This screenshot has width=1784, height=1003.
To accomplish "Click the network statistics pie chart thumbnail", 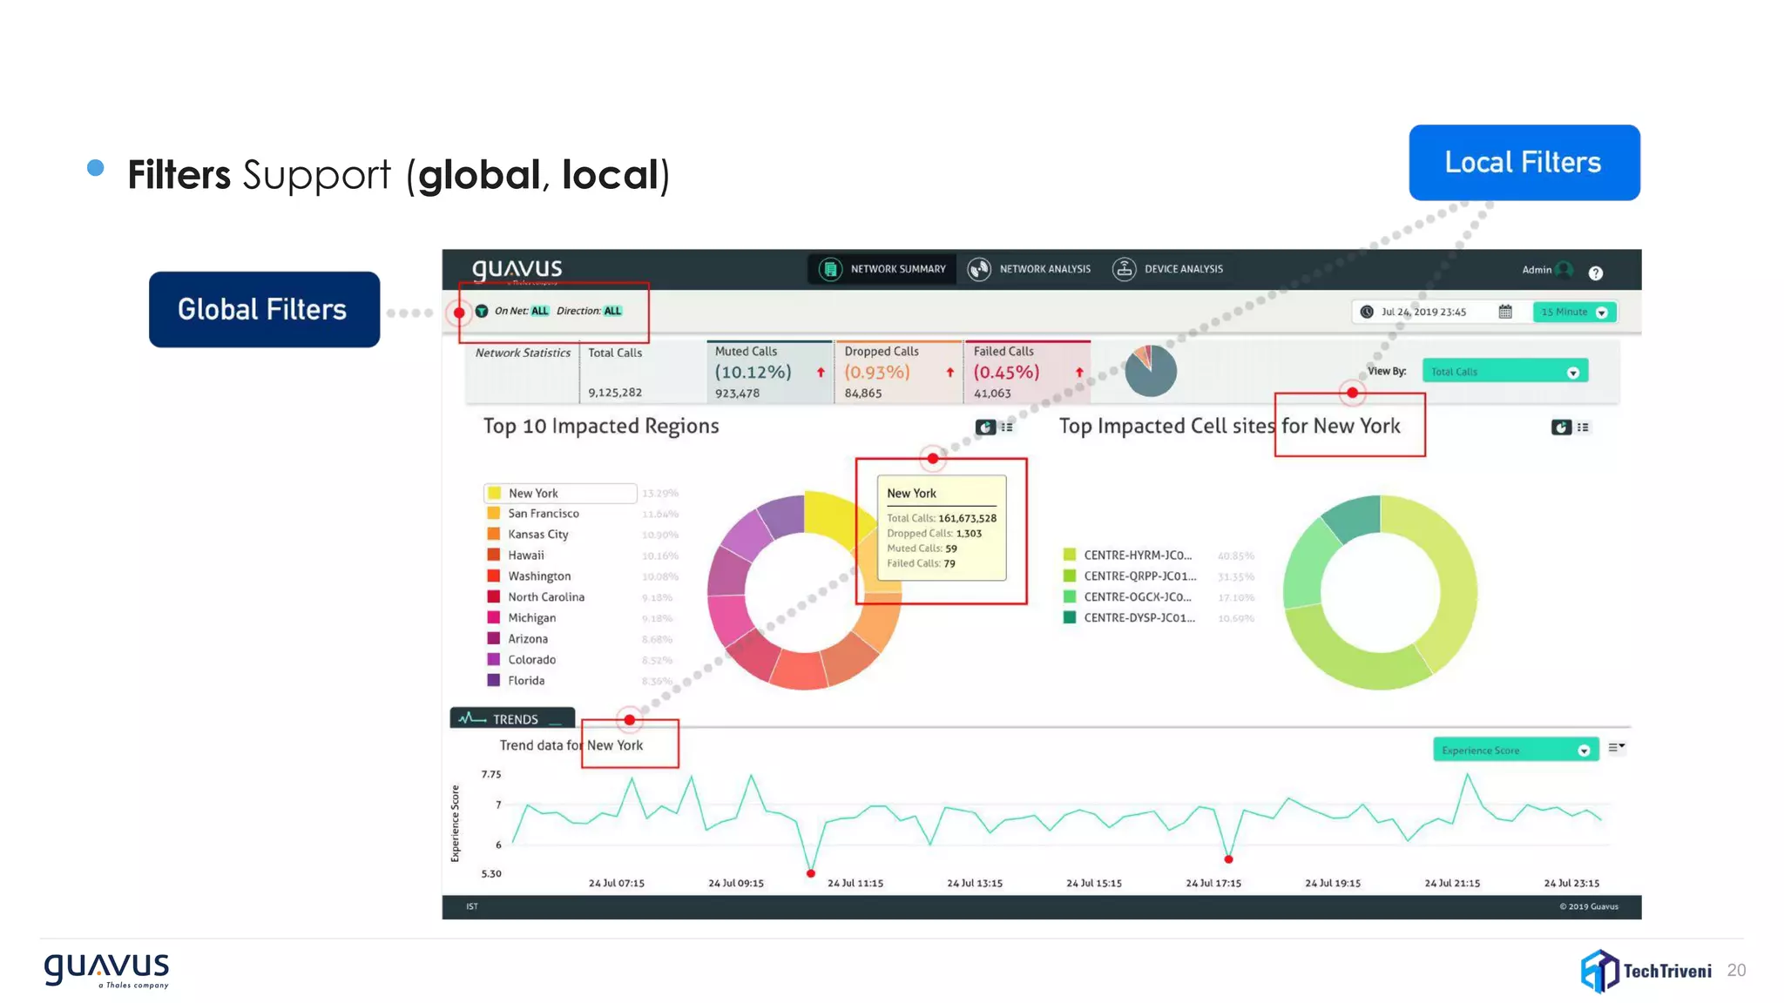I will (1150, 371).
